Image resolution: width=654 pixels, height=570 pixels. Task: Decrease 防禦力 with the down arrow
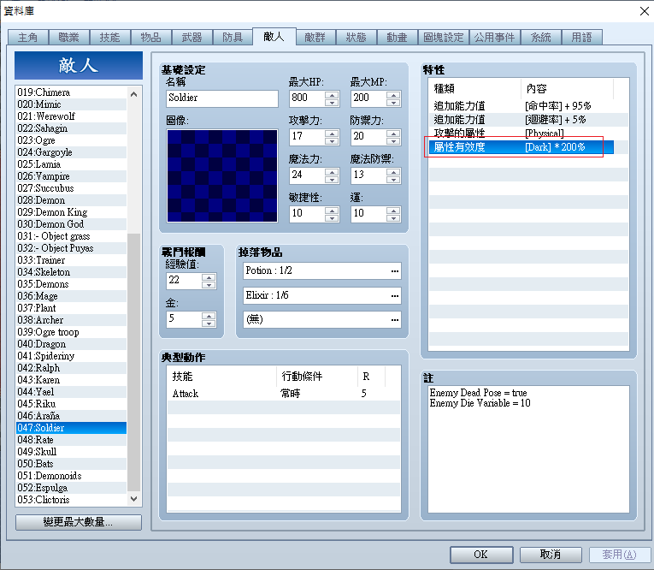tap(393, 141)
